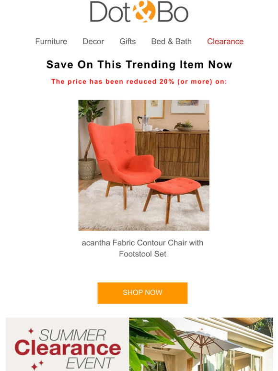Go to the Decor section
This screenshot has width=278, height=371.
click(93, 41)
